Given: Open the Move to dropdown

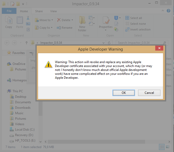Looking at the screenshot, I should coord(44,20).
